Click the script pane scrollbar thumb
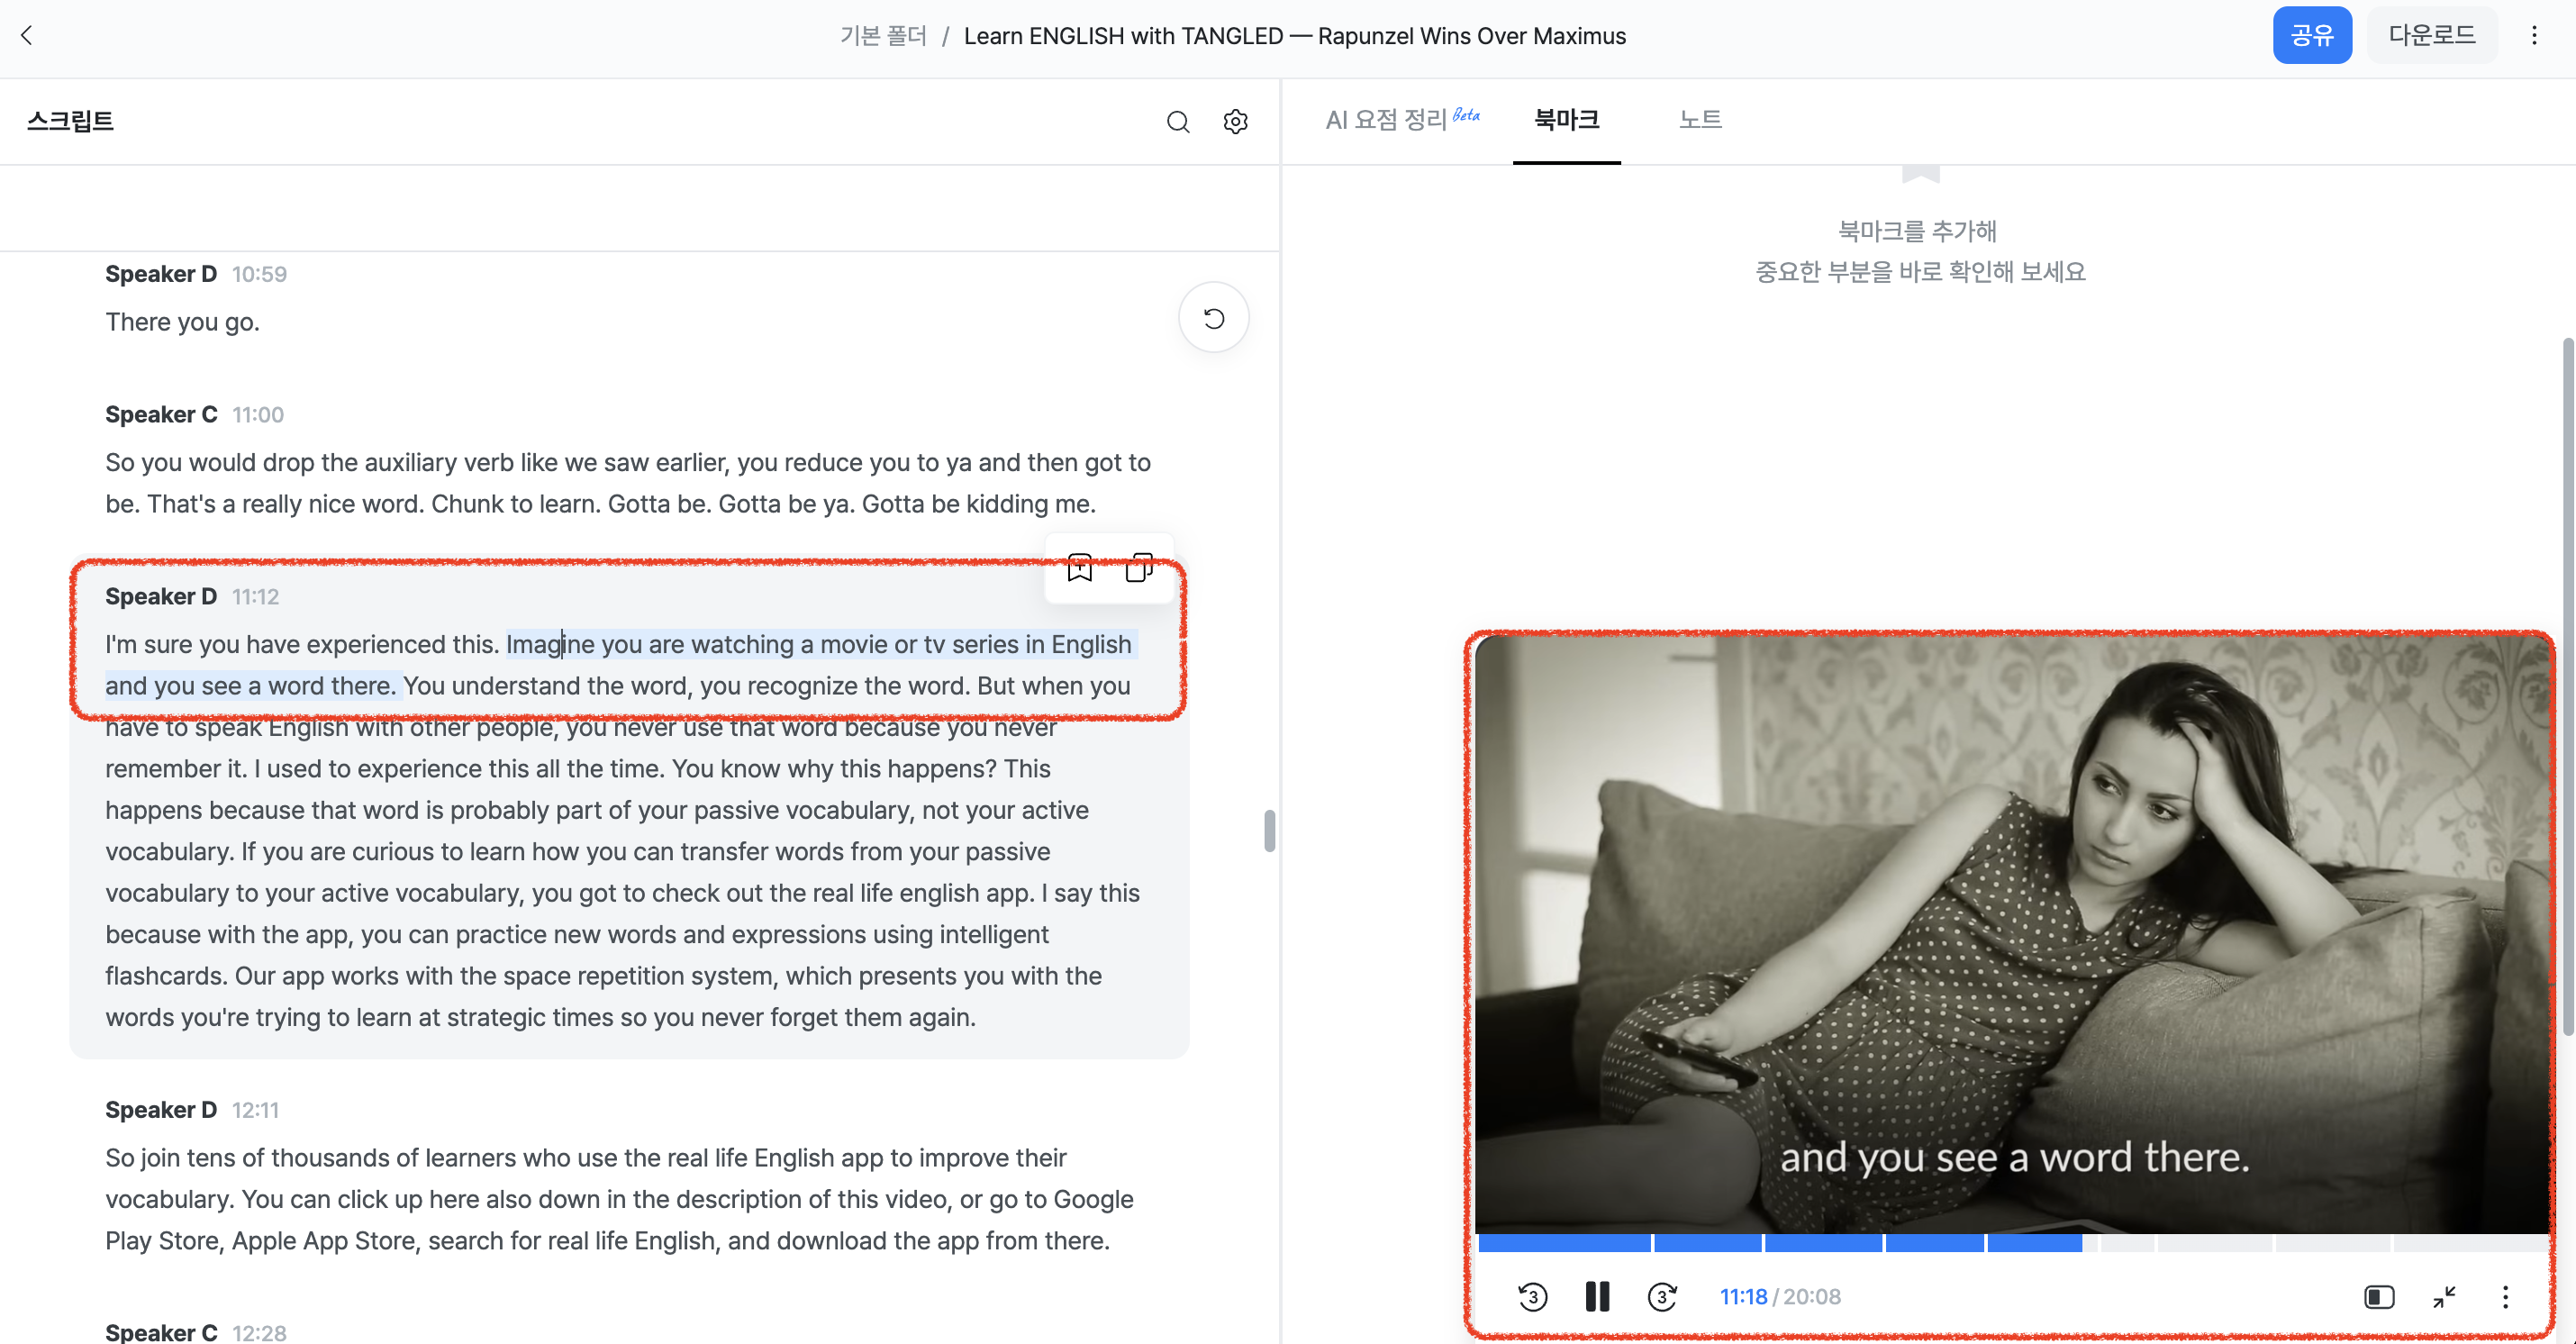This screenshot has height=1344, width=2576. tap(1269, 831)
